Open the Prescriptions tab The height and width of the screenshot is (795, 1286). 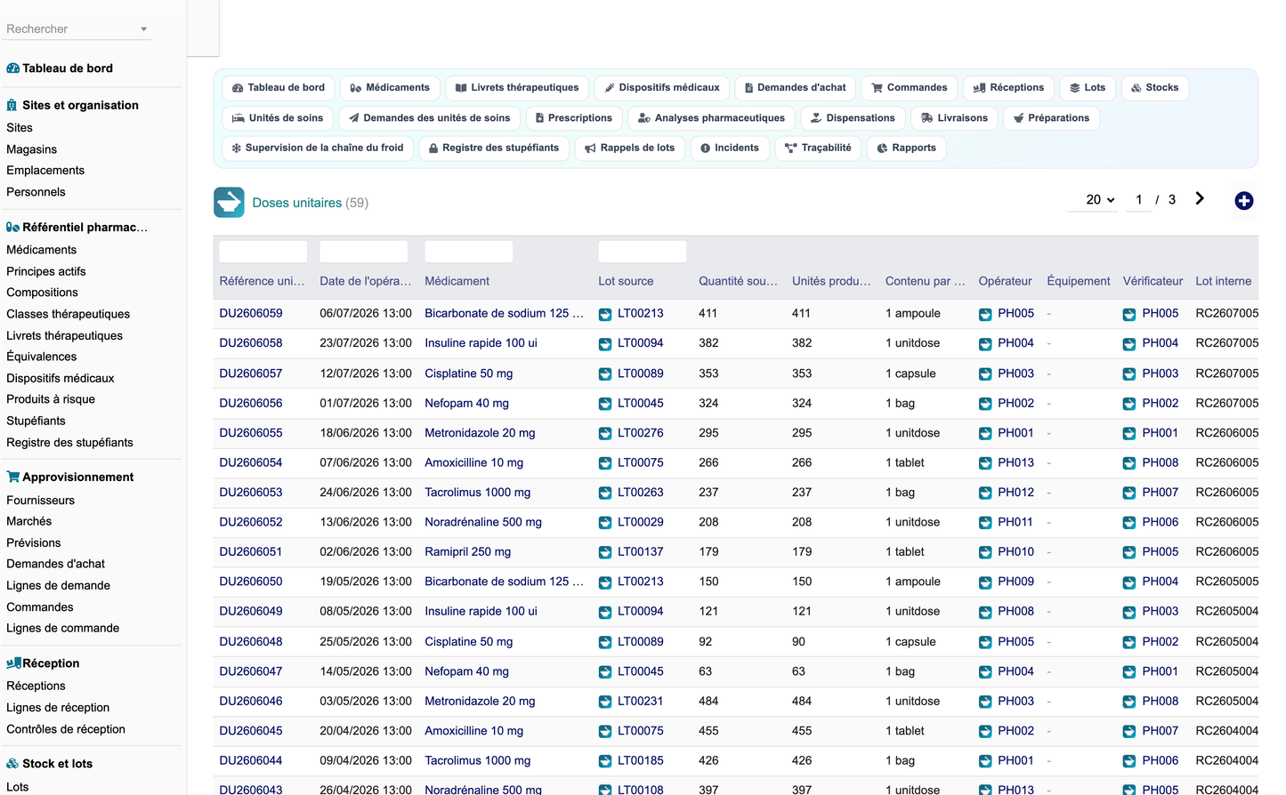[x=573, y=117]
